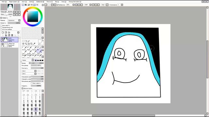The image size is (209, 117).
Task: Toggle the third checkbox under layer opacity
Action: pos(1,29)
